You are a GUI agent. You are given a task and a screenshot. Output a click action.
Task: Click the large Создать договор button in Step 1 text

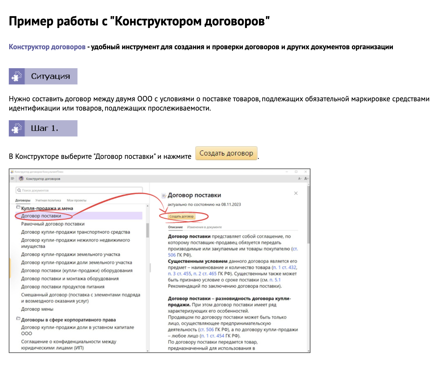tap(226, 153)
